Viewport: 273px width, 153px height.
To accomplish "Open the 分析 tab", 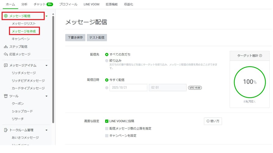I will (x=24, y=4).
